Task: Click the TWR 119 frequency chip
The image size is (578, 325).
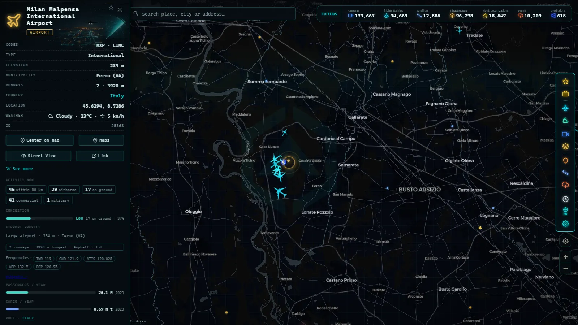Action: click(x=44, y=259)
